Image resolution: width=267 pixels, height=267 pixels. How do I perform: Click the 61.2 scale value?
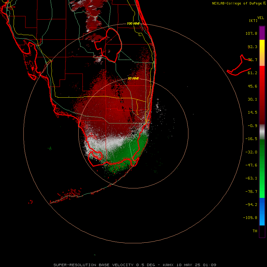click(252, 73)
